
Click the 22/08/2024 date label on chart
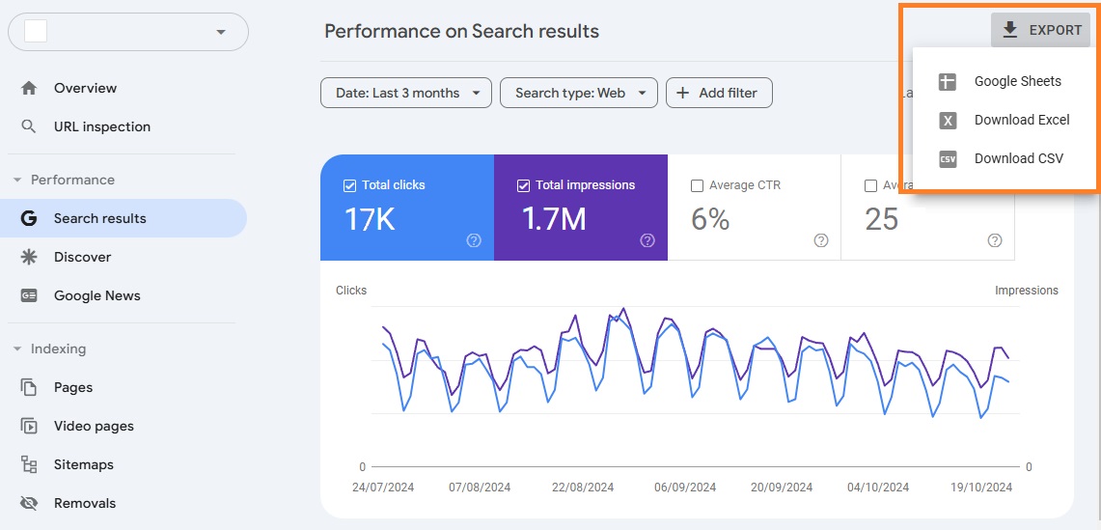point(583,488)
